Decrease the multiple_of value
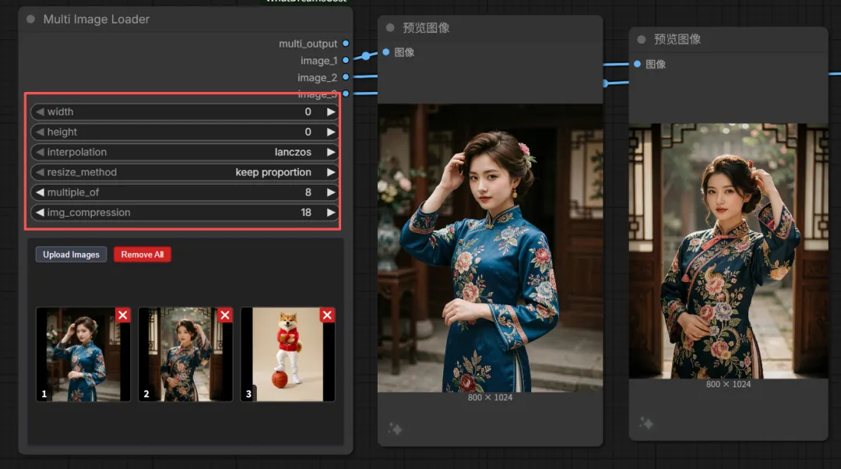The image size is (841, 469). click(40, 192)
